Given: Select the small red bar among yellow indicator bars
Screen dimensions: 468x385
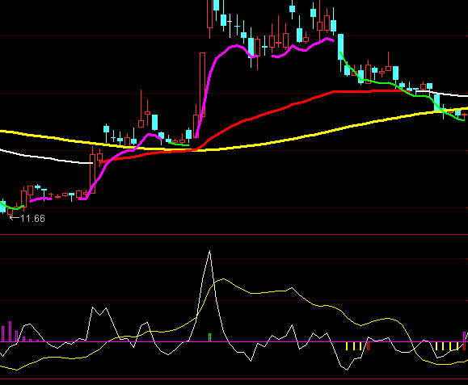Looking at the screenshot, I should (368, 346).
